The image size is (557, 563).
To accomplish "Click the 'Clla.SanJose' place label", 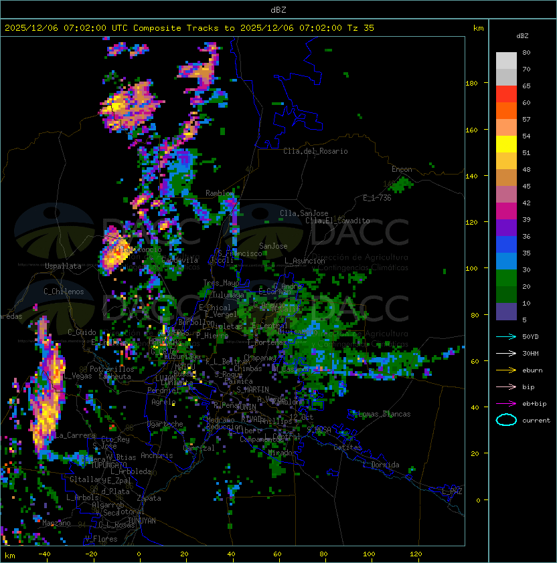I will coord(304,213).
